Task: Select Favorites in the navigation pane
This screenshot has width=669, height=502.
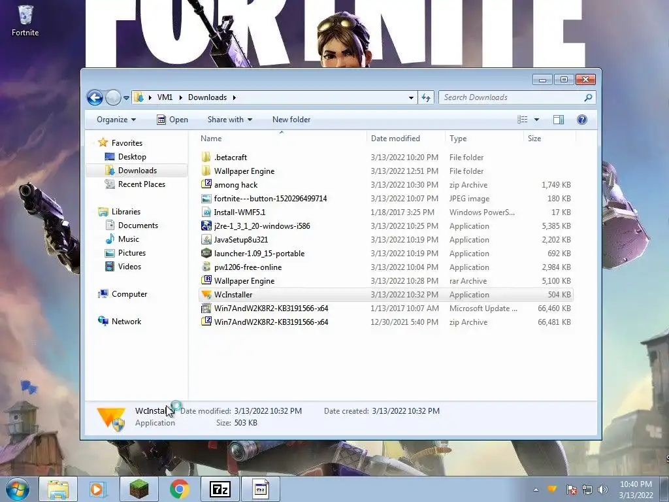Action: [127, 143]
